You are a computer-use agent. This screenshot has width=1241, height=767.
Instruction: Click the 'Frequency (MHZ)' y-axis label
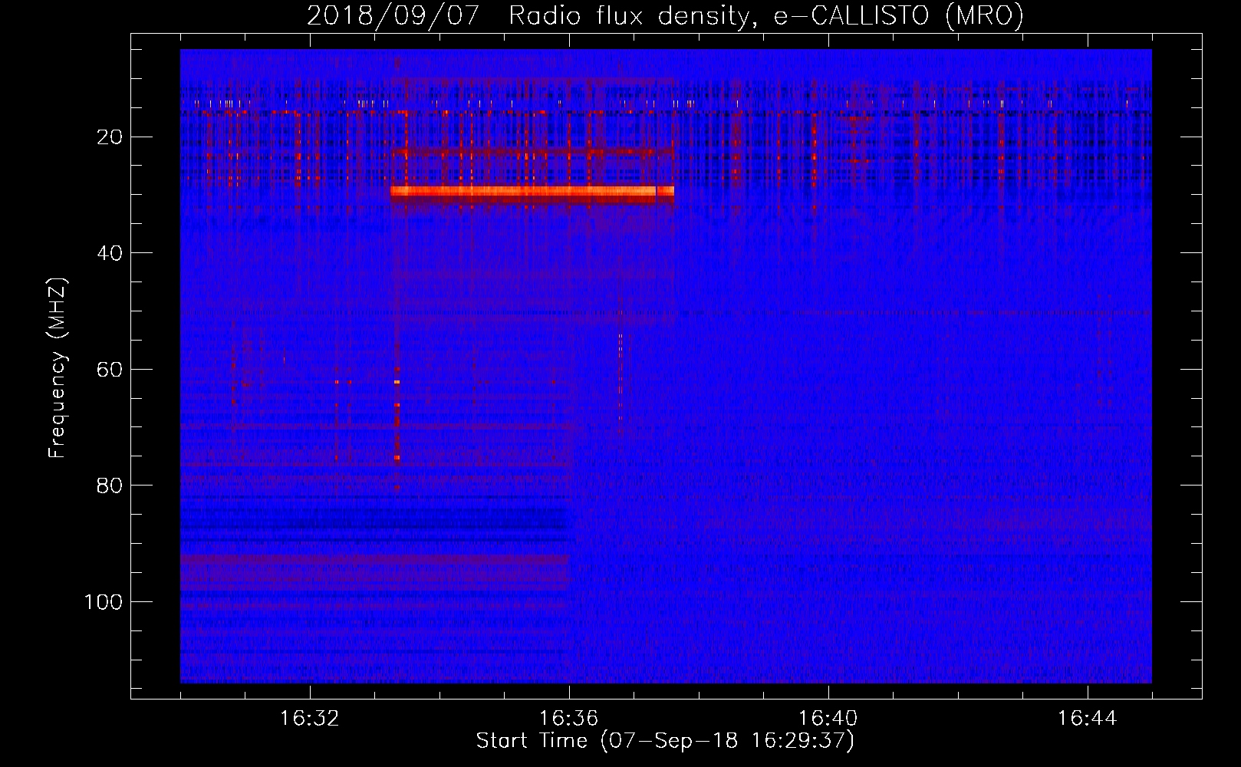click(58, 367)
